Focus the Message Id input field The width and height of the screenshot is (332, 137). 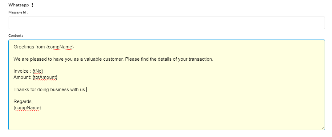pyautogui.click(x=167, y=23)
